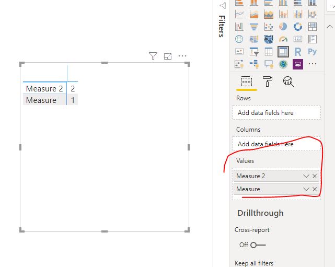Select the Area chart visual
Image resolution: width=335 pixels, height=267 pixels.
click(x=254, y=14)
